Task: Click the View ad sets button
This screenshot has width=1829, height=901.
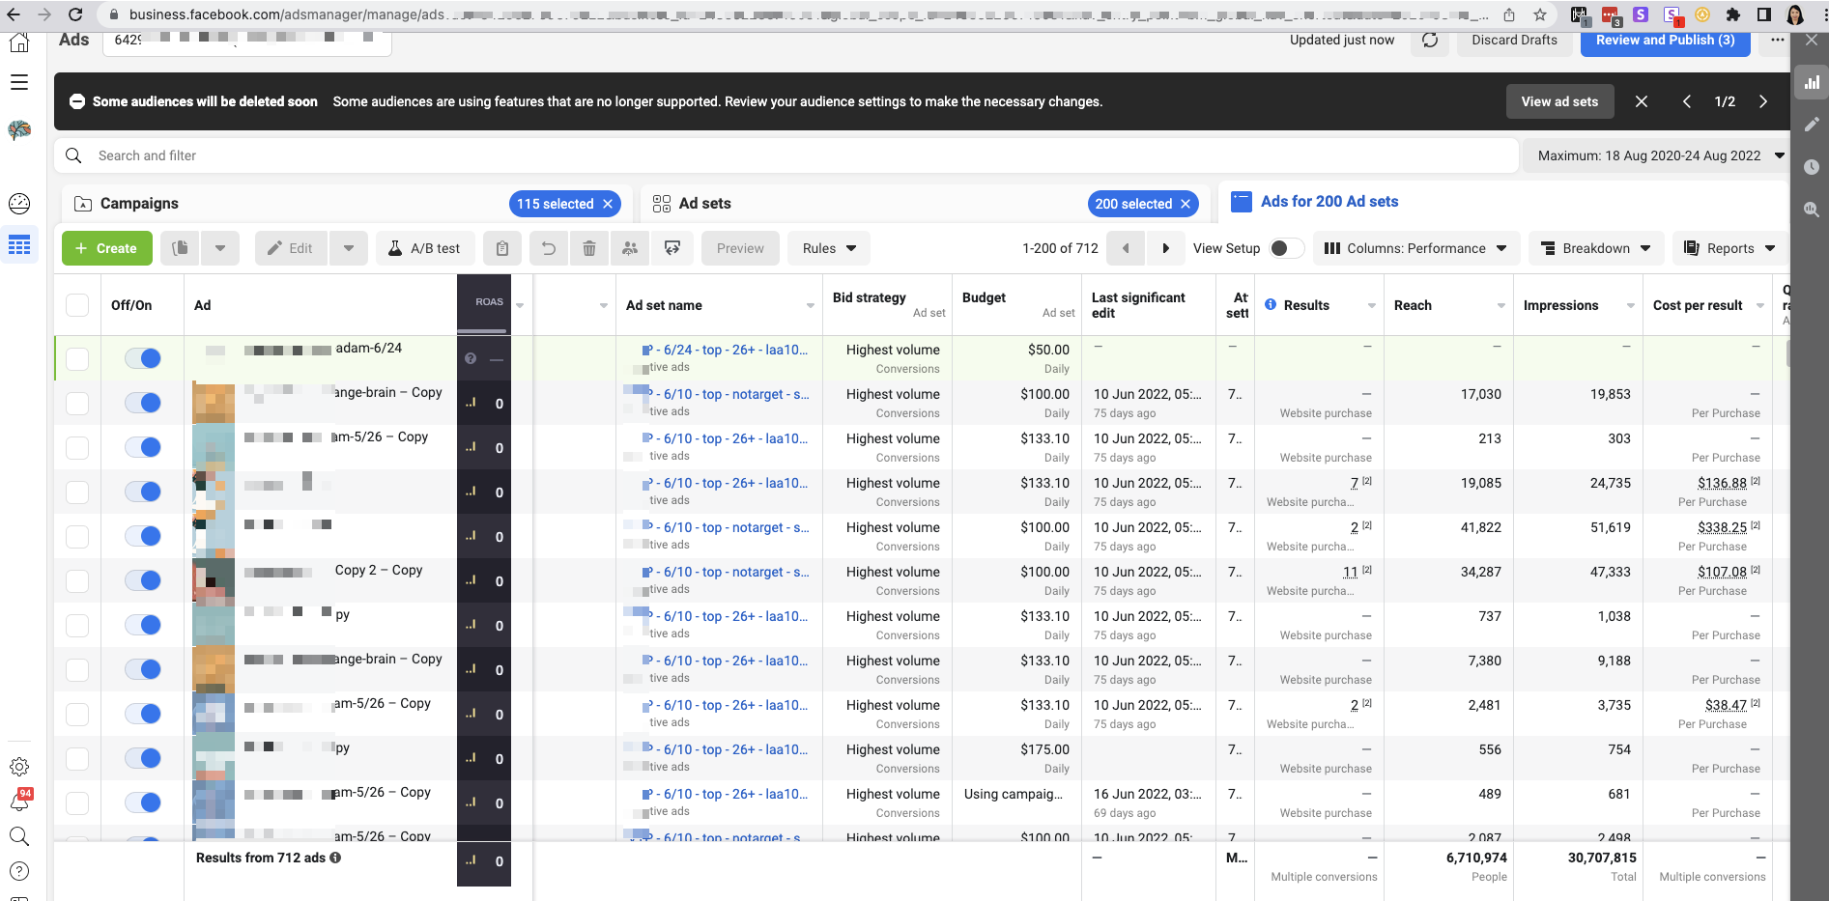Action: (x=1559, y=101)
